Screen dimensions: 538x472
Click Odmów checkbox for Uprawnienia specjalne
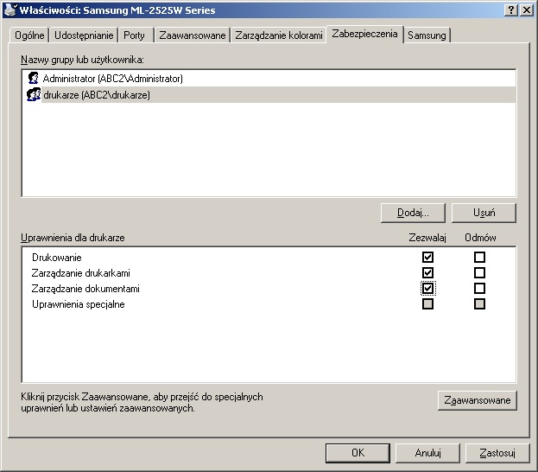coord(479,304)
